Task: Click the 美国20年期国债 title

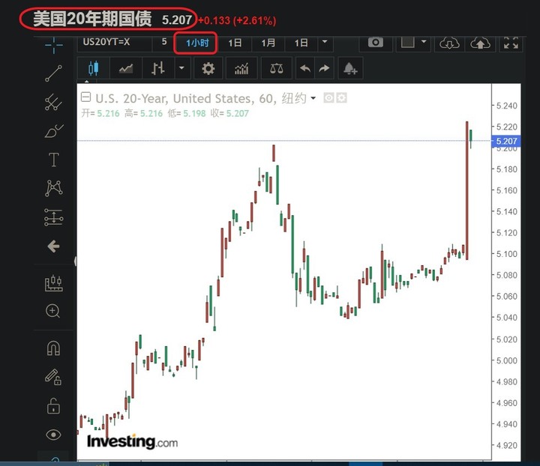Action: pos(92,19)
